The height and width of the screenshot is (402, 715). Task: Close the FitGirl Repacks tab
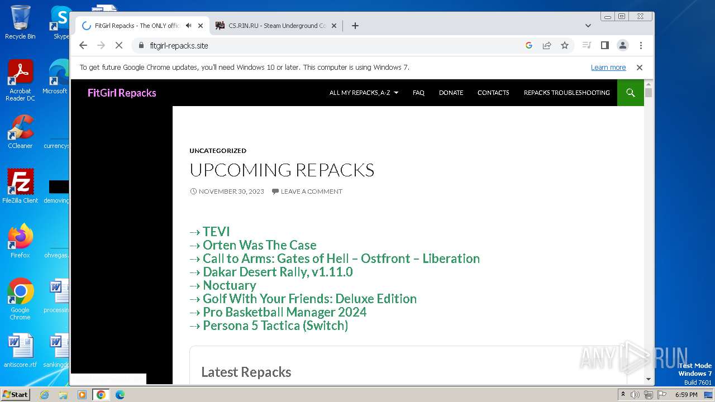tap(201, 26)
